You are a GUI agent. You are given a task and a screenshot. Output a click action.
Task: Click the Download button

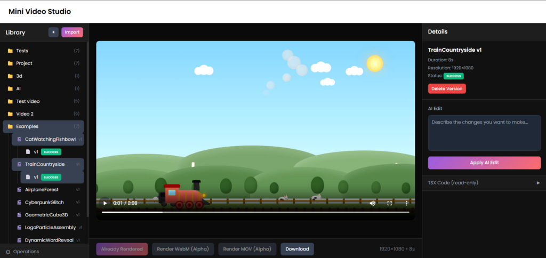pos(297,249)
